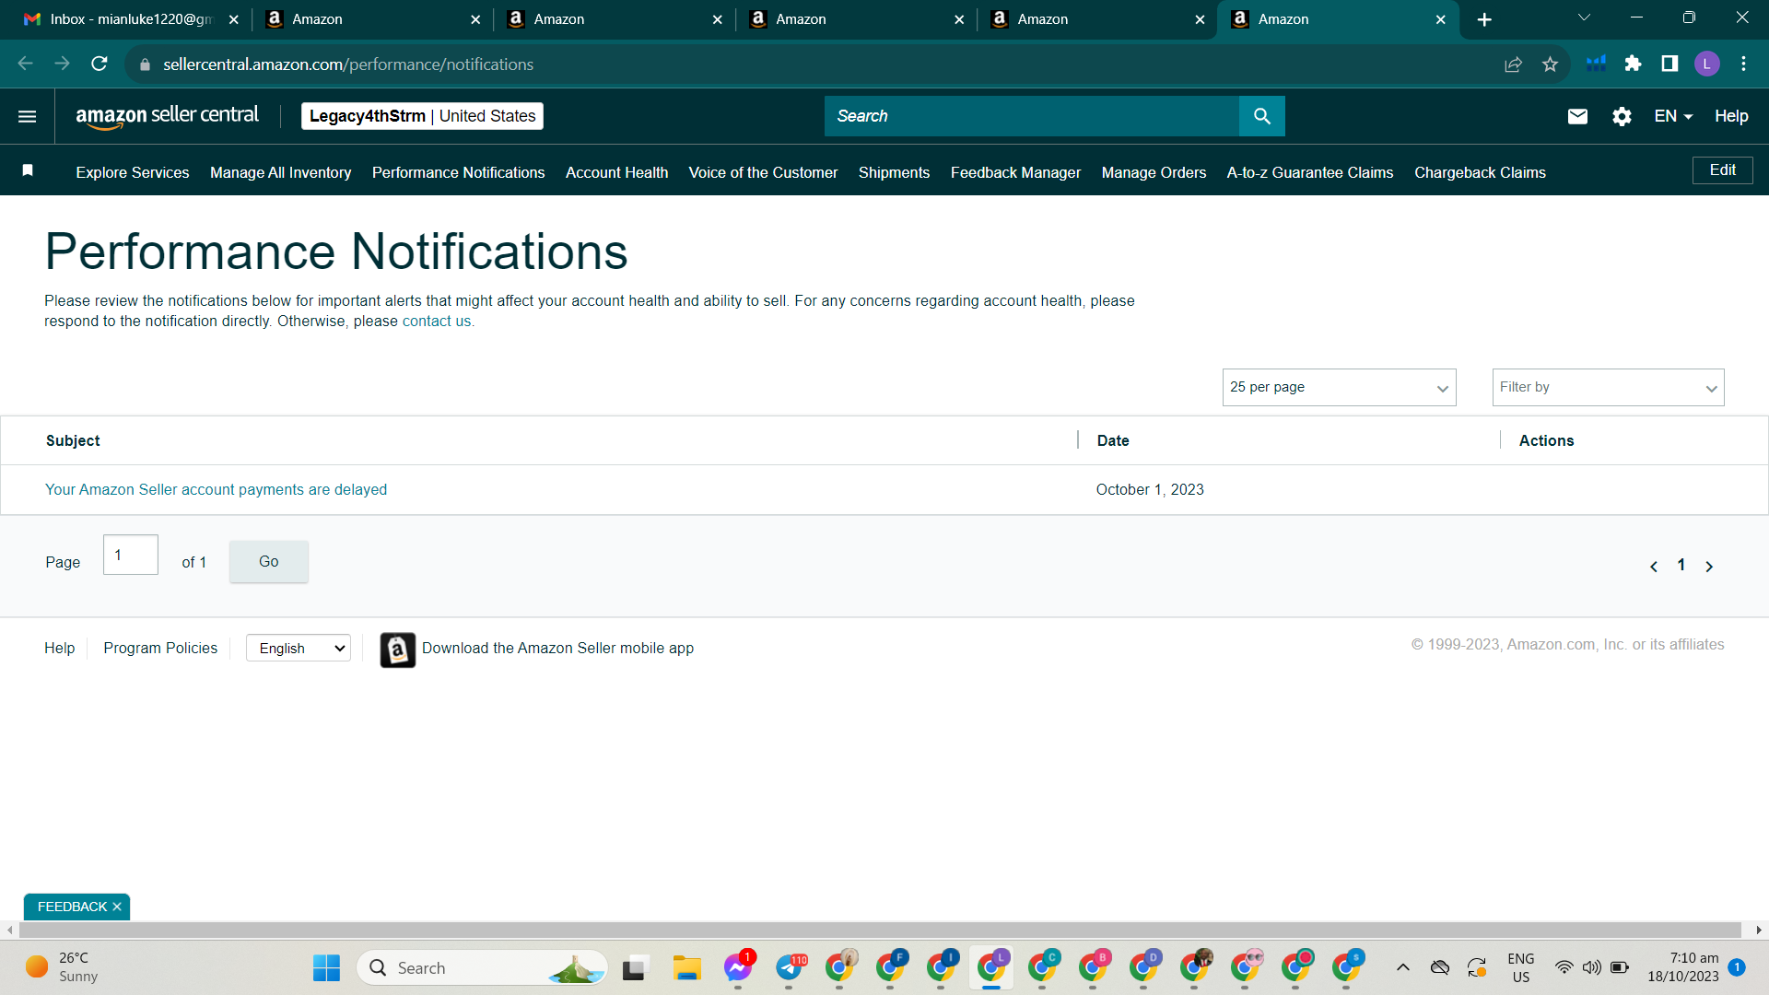Image resolution: width=1769 pixels, height=995 pixels.
Task: Open the Chrome tab search chevron
Action: pos(1584,18)
